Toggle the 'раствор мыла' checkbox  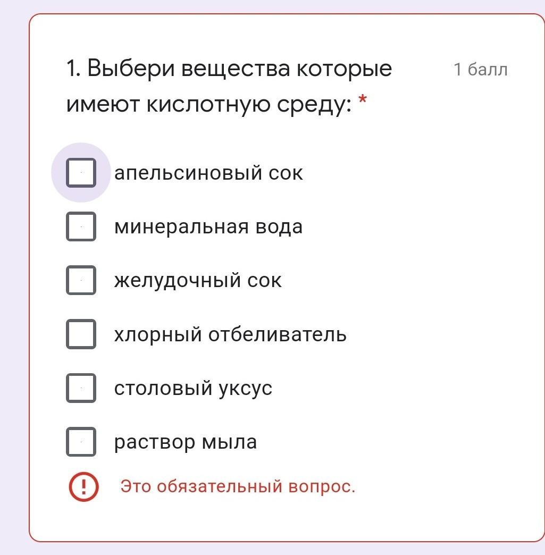(x=81, y=442)
